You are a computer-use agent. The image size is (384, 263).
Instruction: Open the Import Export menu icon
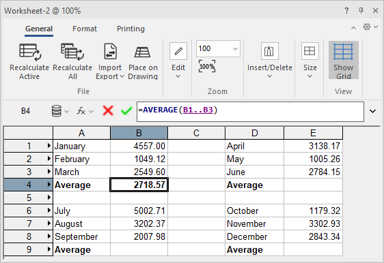pyautogui.click(x=110, y=51)
